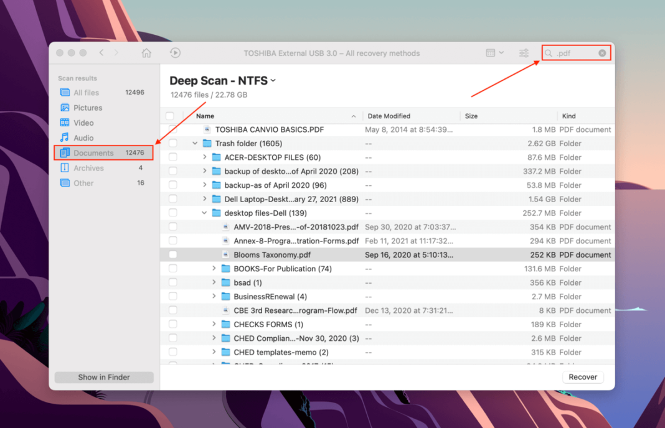The image size is (665, 428).
Task: Select the checkbox for Trash folder
Action: (x=172, y=143)
